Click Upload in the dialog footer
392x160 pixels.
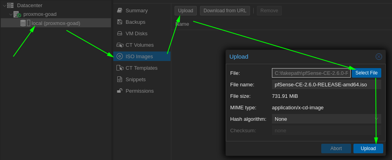[x=368, y=149]
